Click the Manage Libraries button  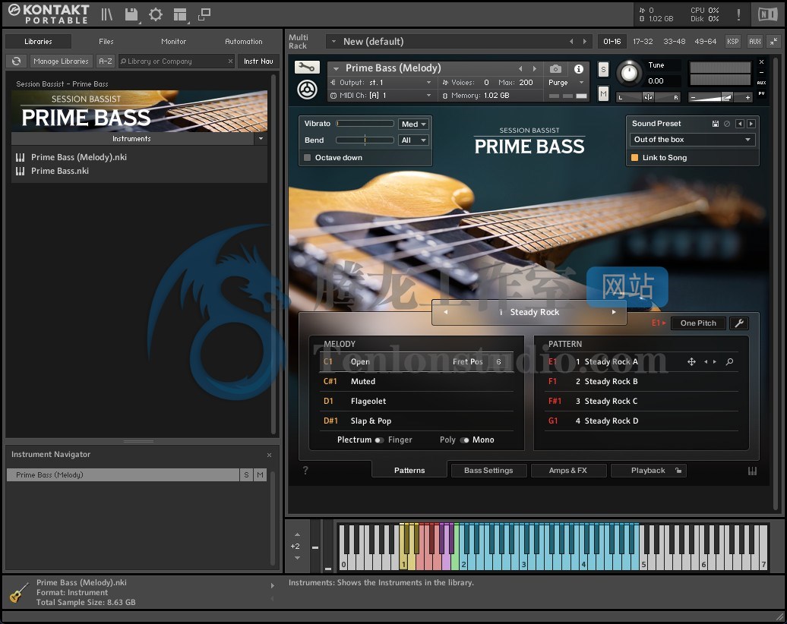coord(61,61)
